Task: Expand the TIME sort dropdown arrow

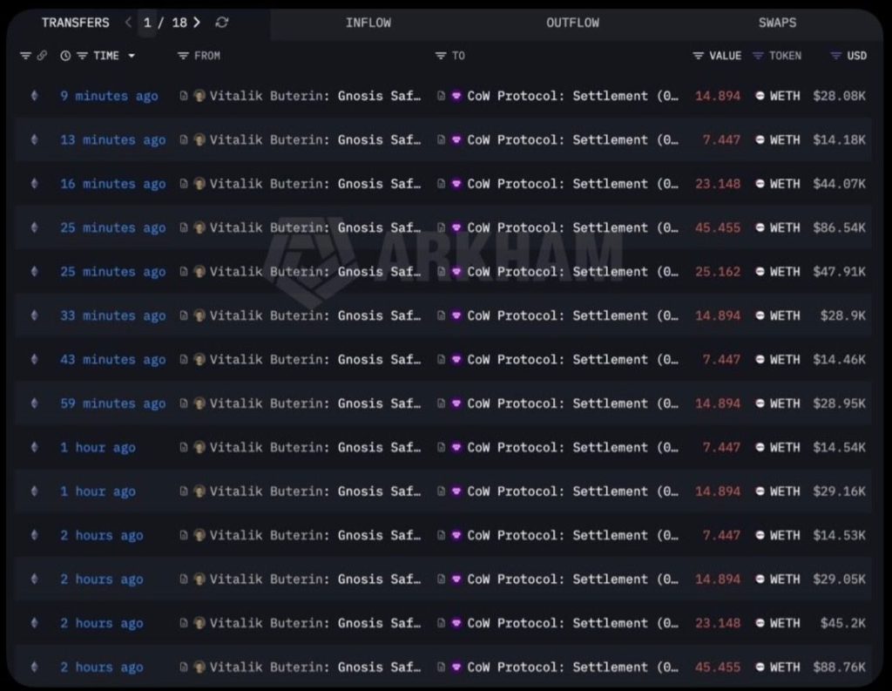Action: [132, 56]
